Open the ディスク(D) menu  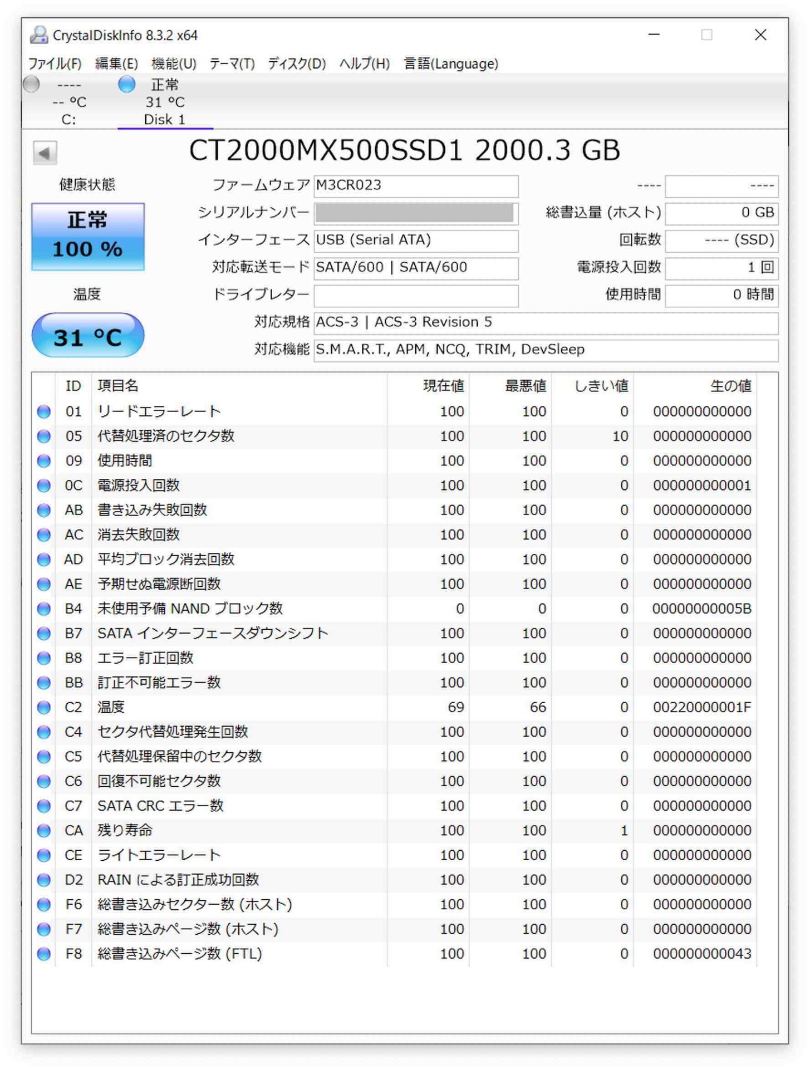pos(297,63)
